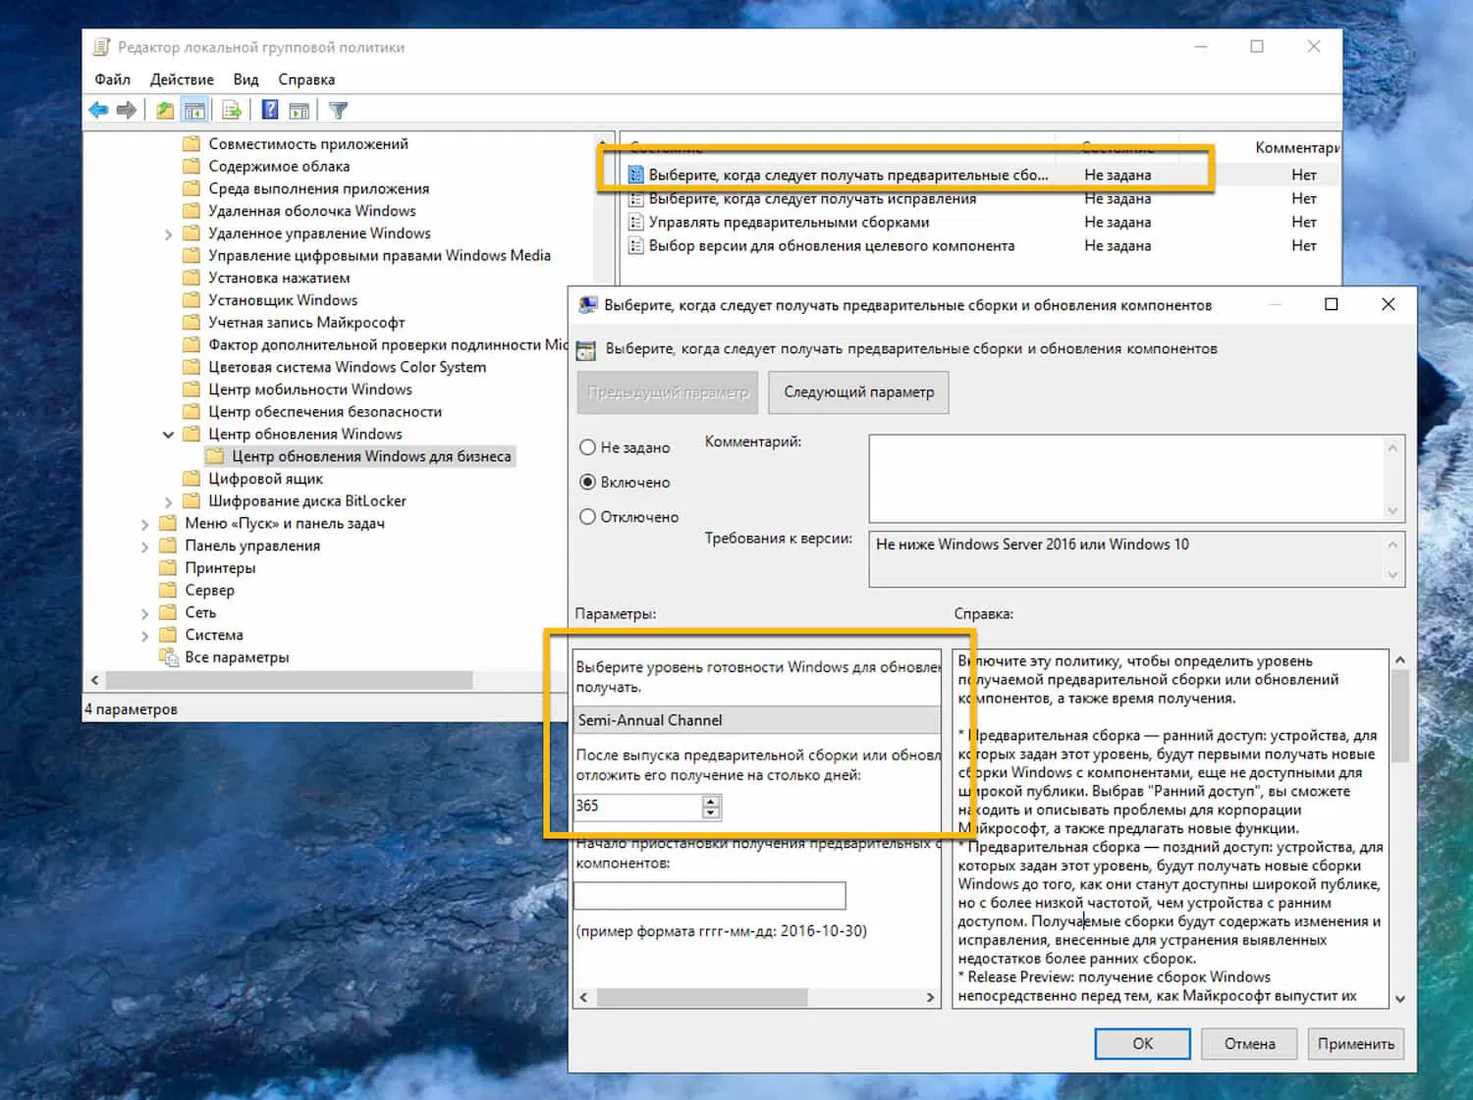Click the blue Back arrow in toolbar
Image resolution: width=1473 pixels, height=1100 pixels.
pos(98,110)
